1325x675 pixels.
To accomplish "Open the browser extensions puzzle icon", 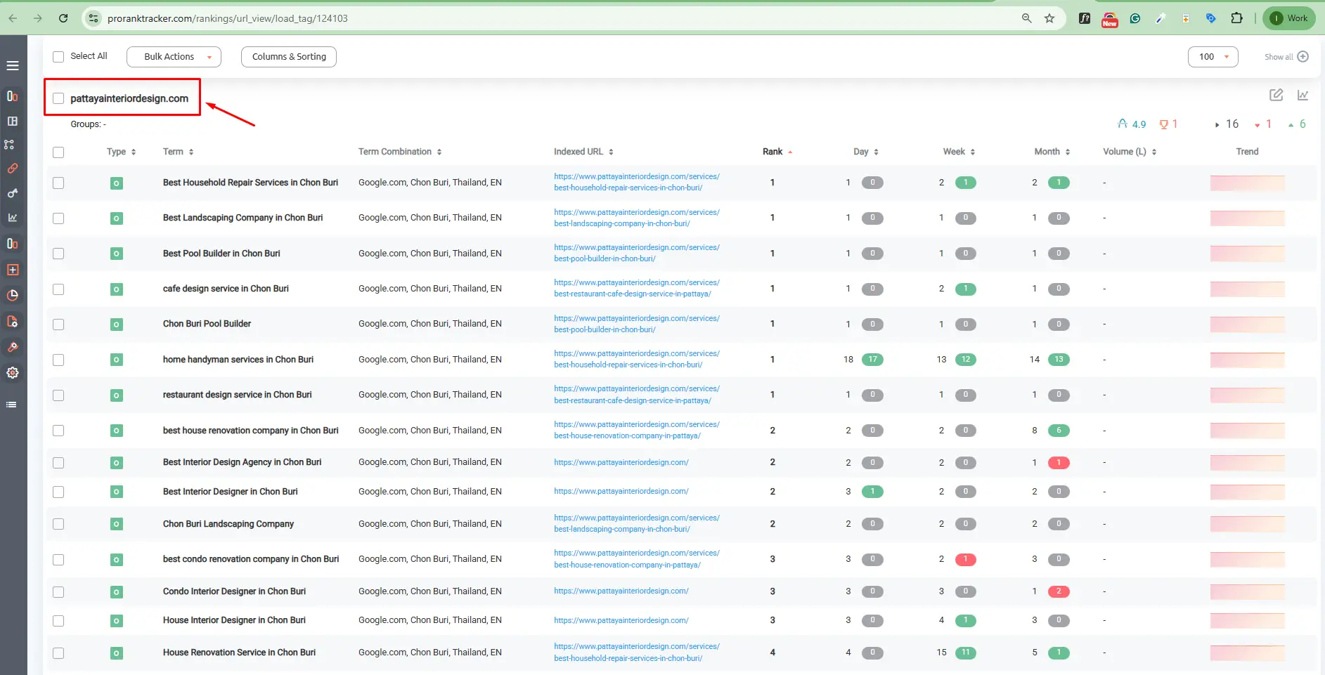I will point(1236,18).
